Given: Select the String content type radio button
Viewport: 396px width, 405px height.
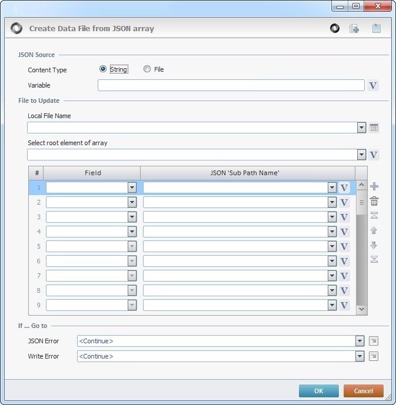Looking at the screenshot, I should (x=104, y=69).
